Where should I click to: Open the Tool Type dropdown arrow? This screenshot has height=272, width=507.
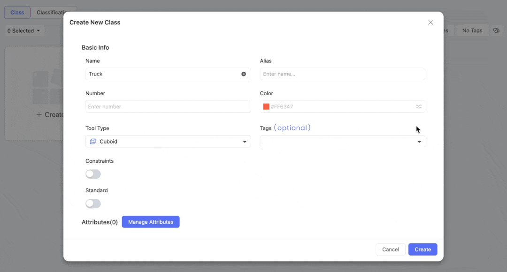(245, 142)
